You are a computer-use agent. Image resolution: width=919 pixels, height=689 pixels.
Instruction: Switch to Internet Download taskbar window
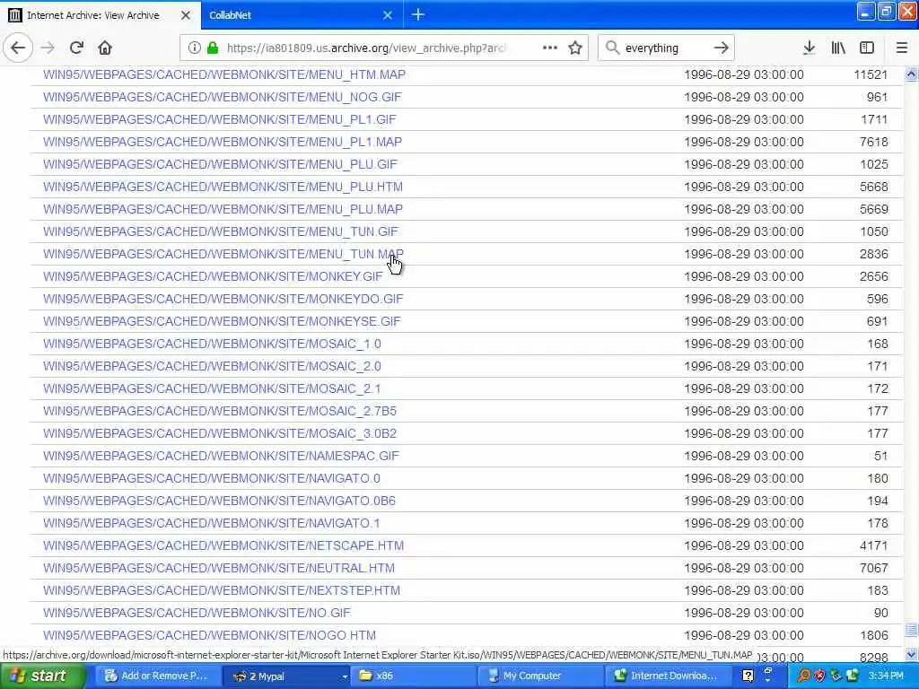coord(668,676)
